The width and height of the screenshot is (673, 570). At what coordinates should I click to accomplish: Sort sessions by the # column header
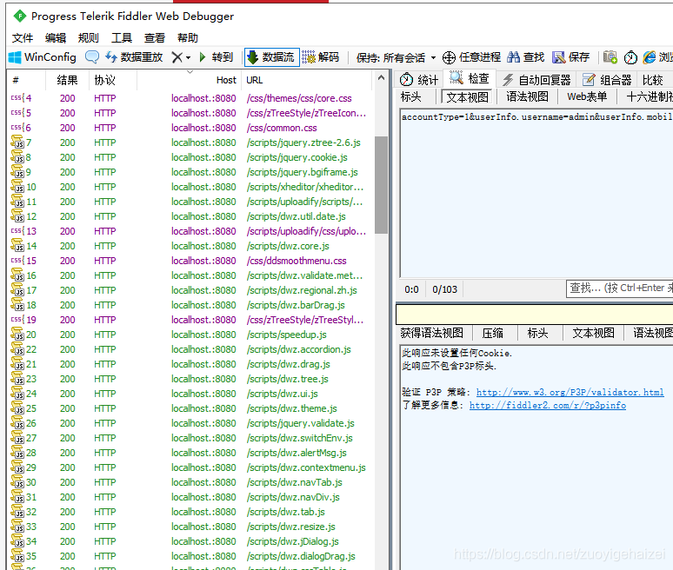(27, 80)
